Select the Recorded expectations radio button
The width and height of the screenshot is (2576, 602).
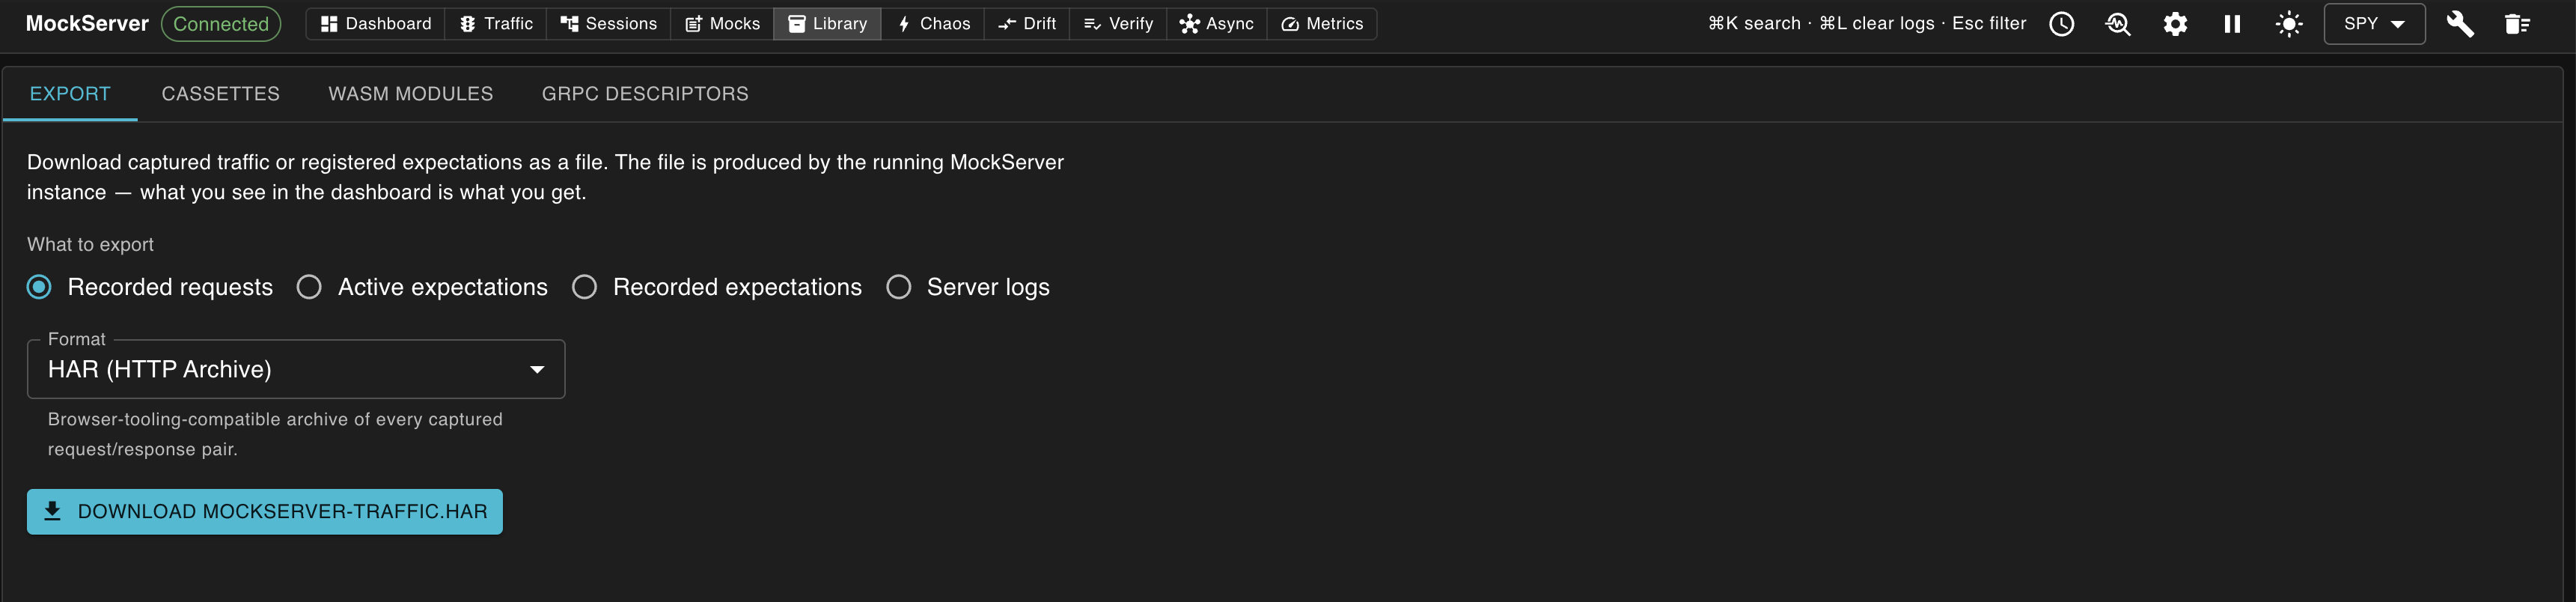coord(584,287)
